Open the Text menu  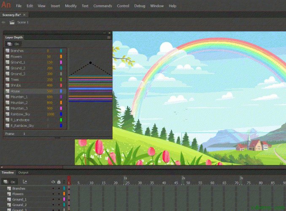pyautogui.click(x=85, y=6)
